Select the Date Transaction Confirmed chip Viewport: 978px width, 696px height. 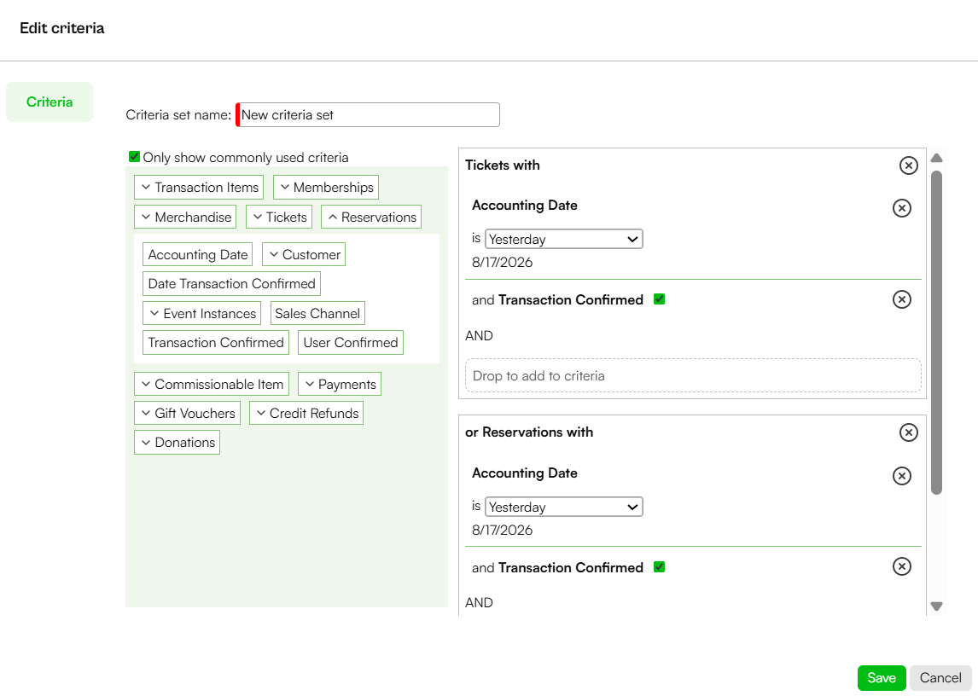point(231,284)
